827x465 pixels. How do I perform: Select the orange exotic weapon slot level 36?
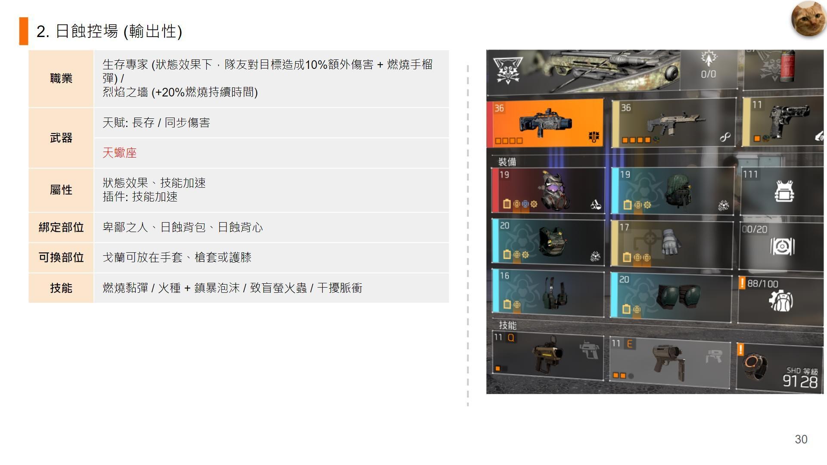[x=545, y=124]
